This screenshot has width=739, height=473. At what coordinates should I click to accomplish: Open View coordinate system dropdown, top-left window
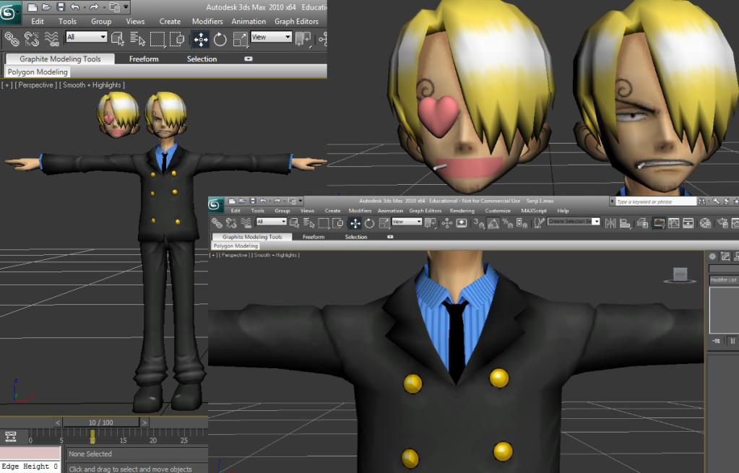(x=272, y=37)
